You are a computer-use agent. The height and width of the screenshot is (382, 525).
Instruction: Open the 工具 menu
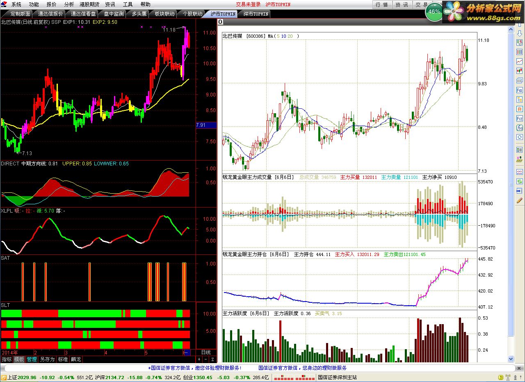coord(128,5)
